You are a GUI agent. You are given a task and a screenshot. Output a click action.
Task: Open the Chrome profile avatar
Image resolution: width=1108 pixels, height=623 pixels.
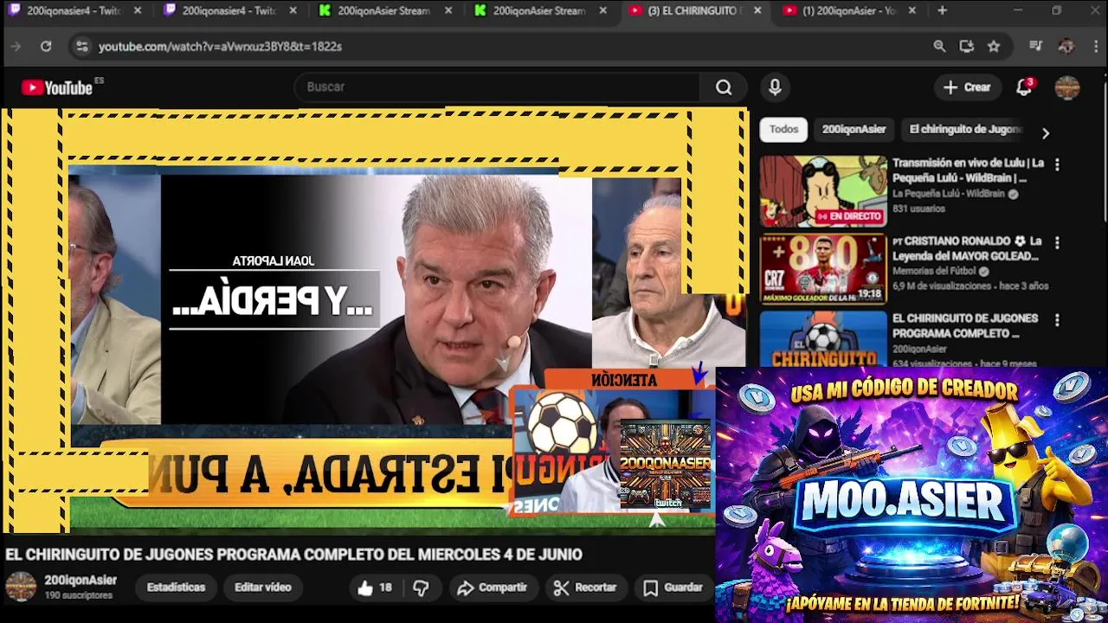point(1066,47)
